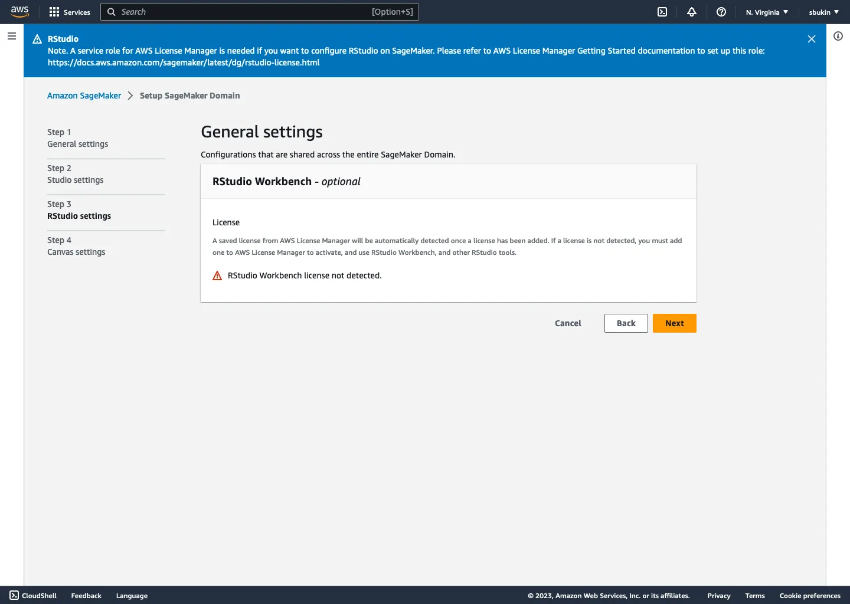The image size is (850, 604).
Task: Expand the sbukin account dropdown
Action: [823, 12]
